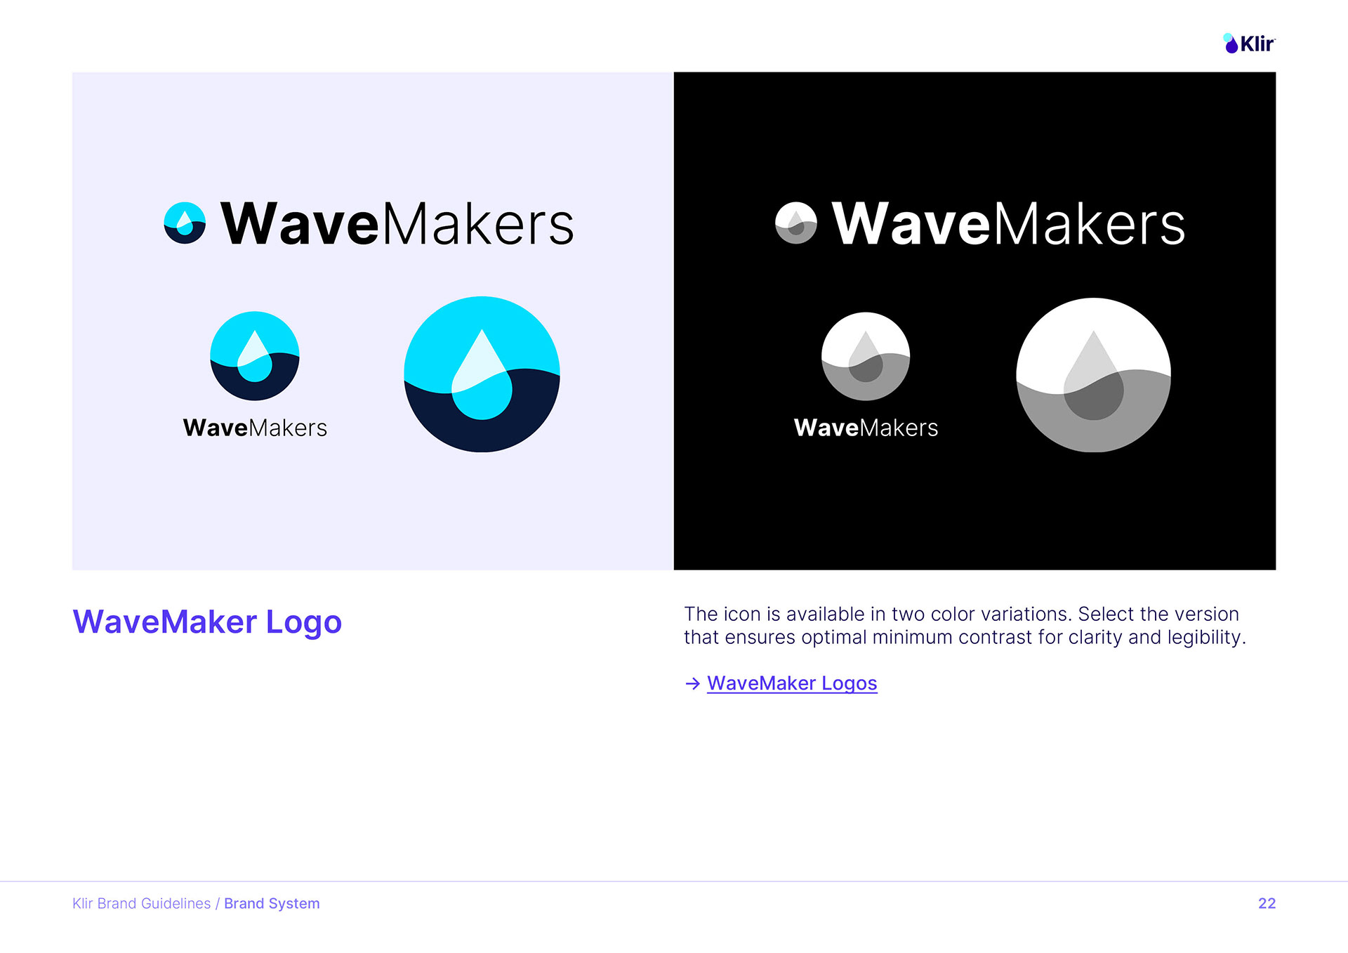
Task: Click large white WaveMakers wordmark on black
Action: 1009,224
